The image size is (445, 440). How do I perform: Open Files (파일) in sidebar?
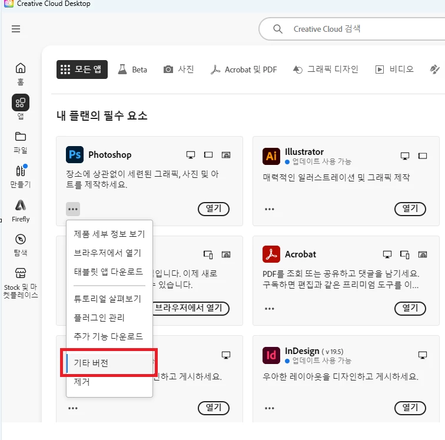[21, 143]
